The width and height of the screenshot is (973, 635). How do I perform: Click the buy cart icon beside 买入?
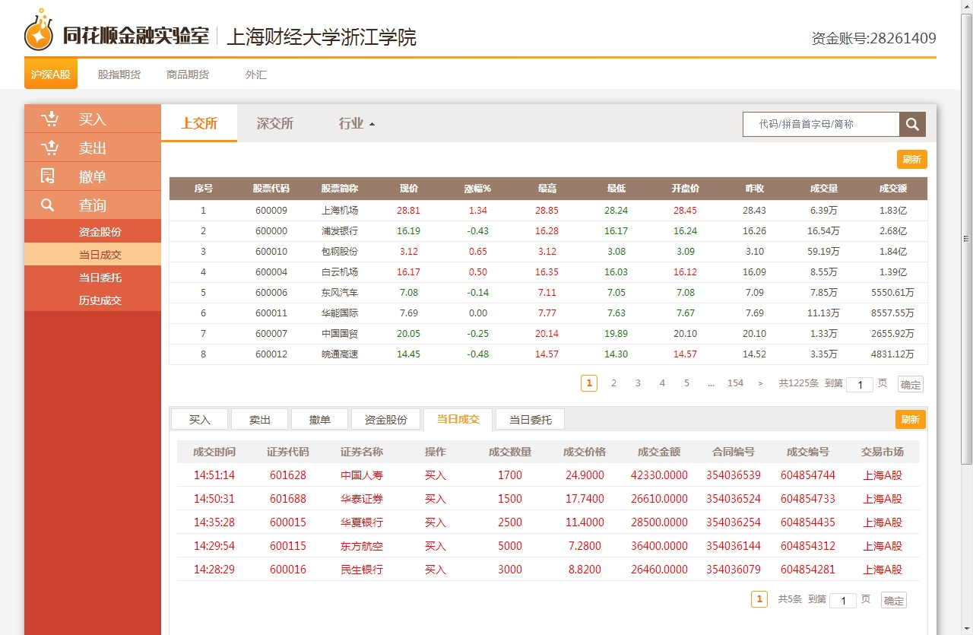49,119
